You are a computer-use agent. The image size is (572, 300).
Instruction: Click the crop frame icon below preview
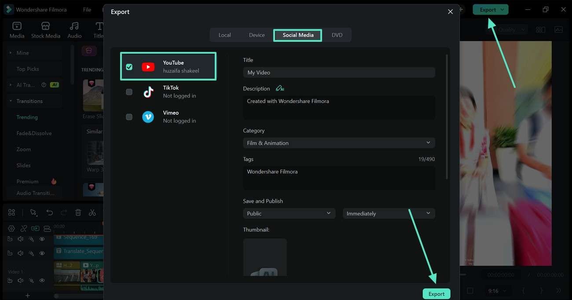click(470, 291)
